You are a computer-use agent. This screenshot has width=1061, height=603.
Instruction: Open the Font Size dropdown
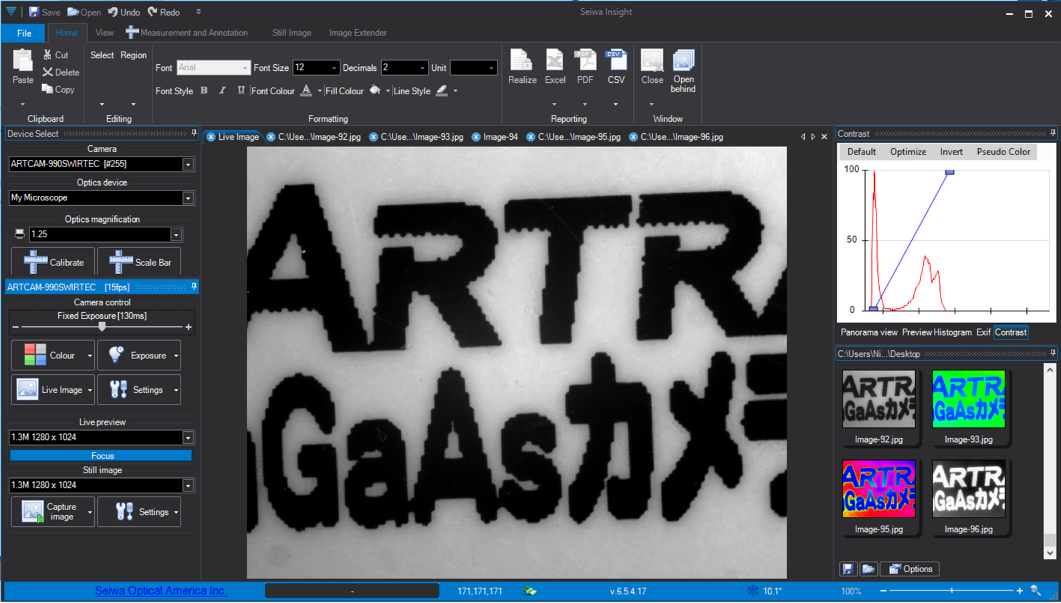334,68
